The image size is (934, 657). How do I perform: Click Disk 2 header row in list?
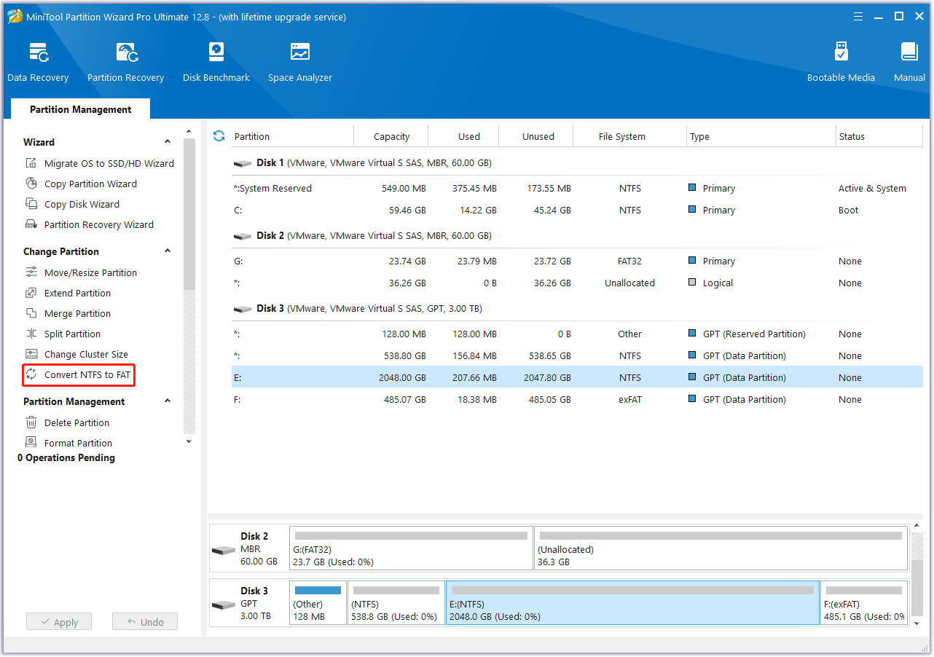click(x=577, y=235)
